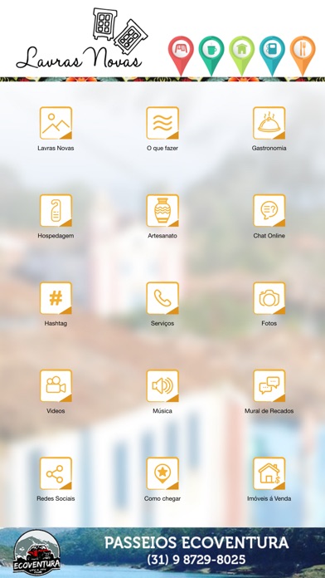Tap the Serviços phone icon

[x=162, y=298]
